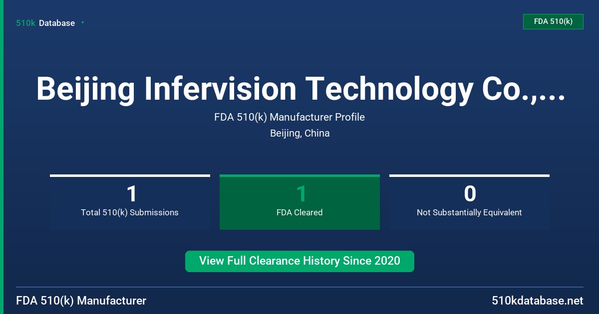
Task: Select the Beijing Infervision Technology Co. heading
Action: click(300, 89)
